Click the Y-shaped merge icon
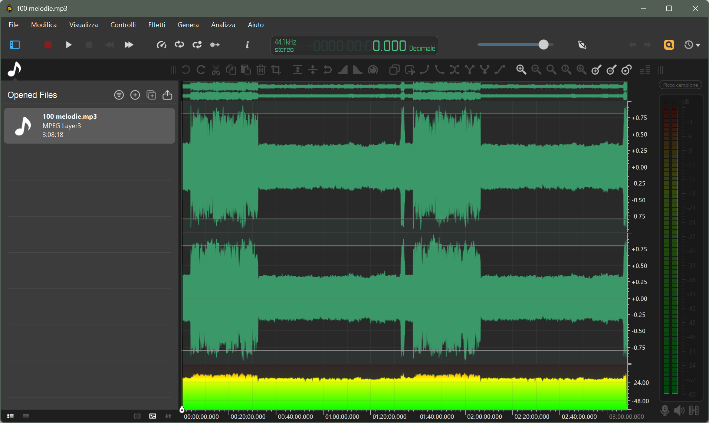709x423 pixels. click(x=470, y=70)
